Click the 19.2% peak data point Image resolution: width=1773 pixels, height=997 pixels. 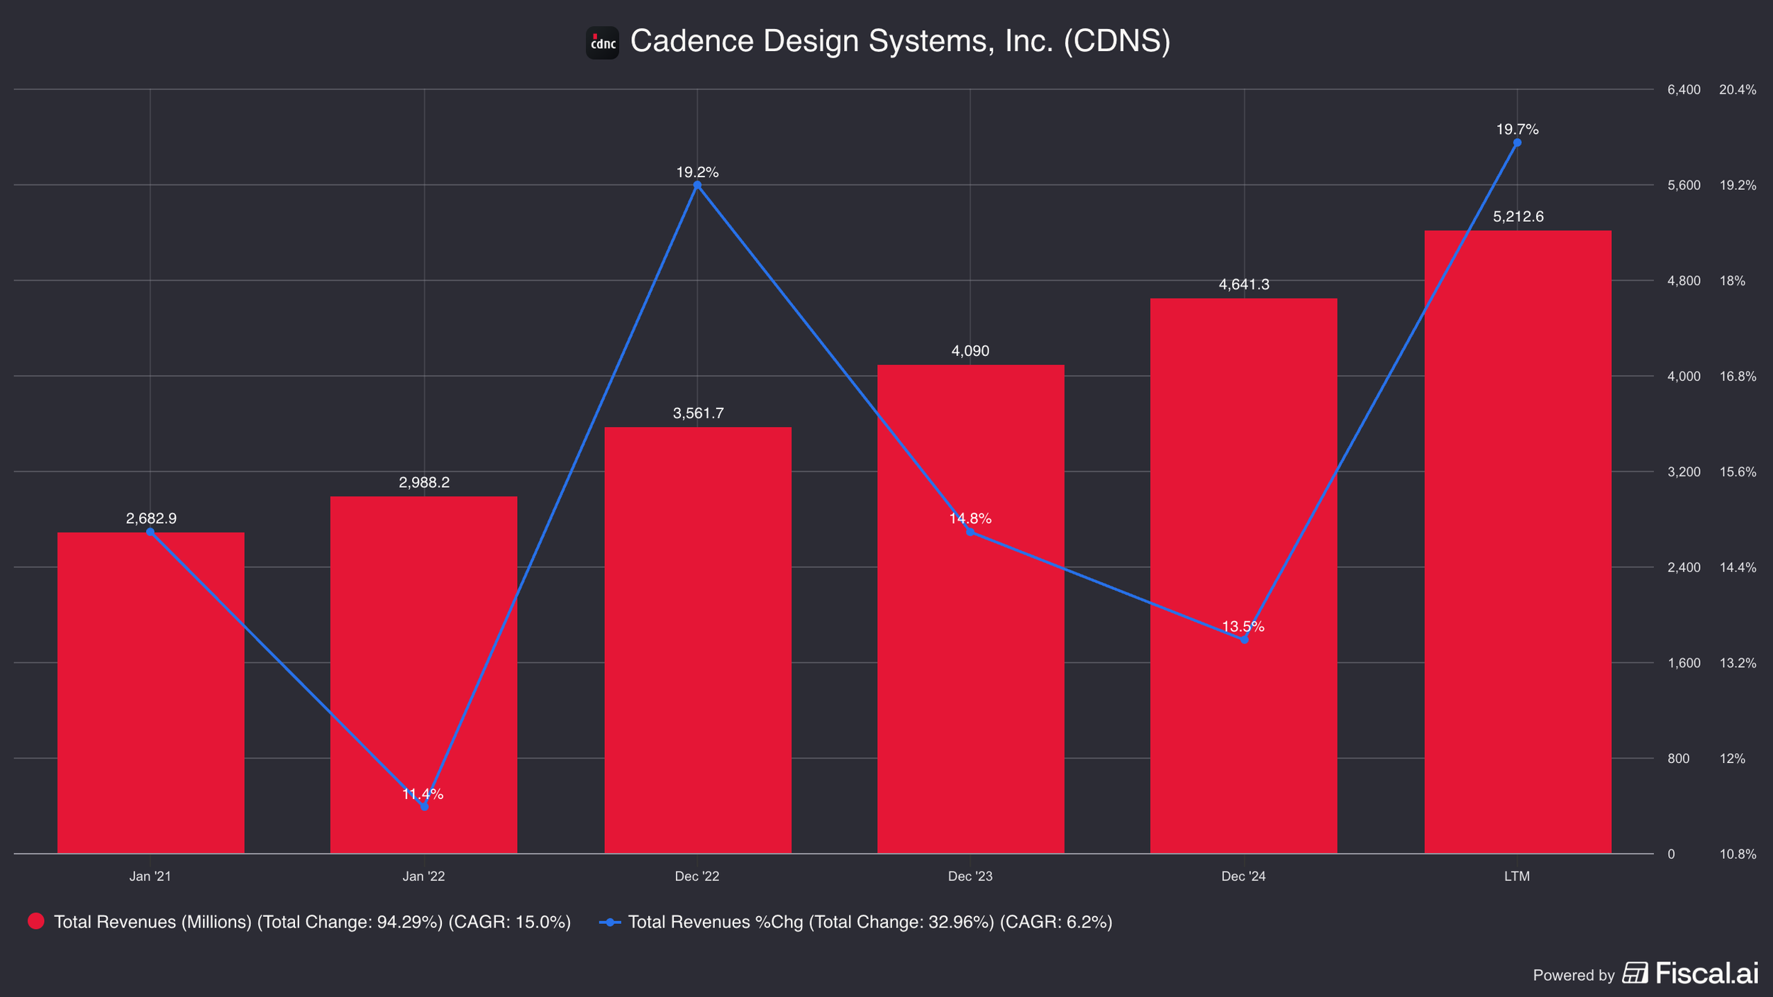pyautogui.click(x=697, y=185)
